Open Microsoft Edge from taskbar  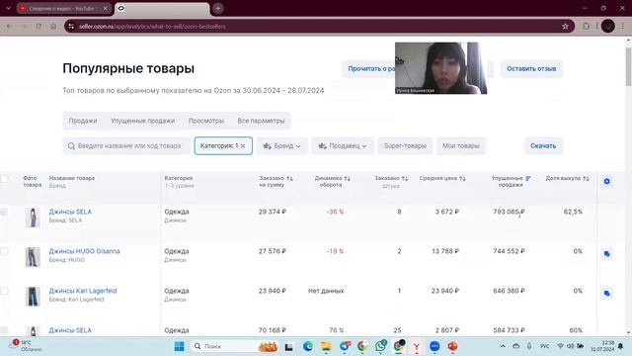308,346
